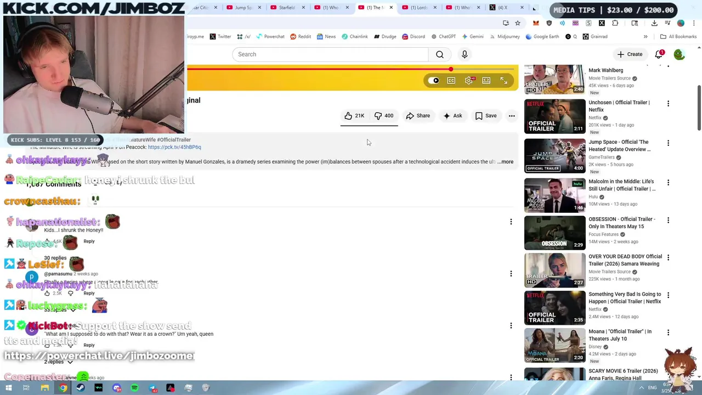Open the Discord bookmark
Viewport: 702px width, 395px height.
point(413,37)
